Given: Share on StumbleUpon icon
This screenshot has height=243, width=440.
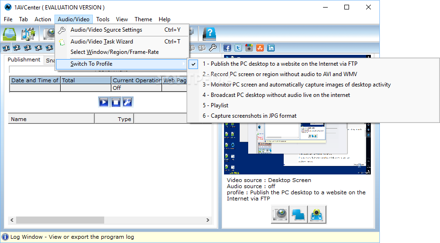Looking at the screenshot, I should tap(260, 48).
